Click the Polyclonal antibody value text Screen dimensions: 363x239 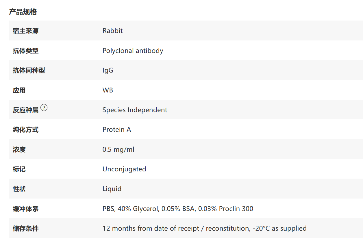(x=133, y=51)
